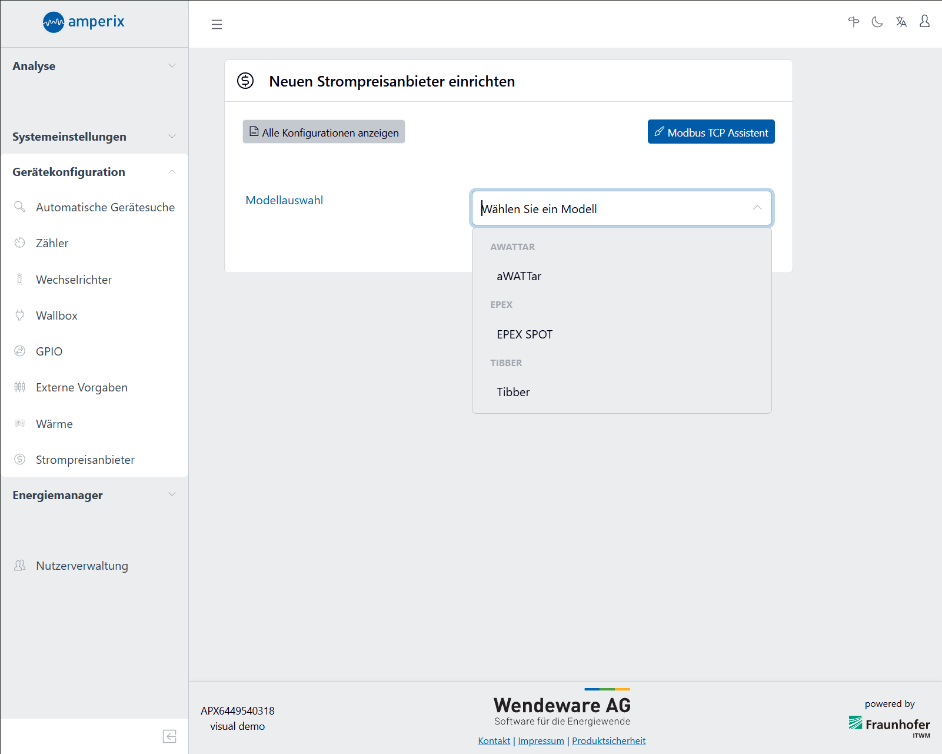The image size is (942, 754).
Task: Expand the Systemeinstellungen section
Action: [94, 137]
